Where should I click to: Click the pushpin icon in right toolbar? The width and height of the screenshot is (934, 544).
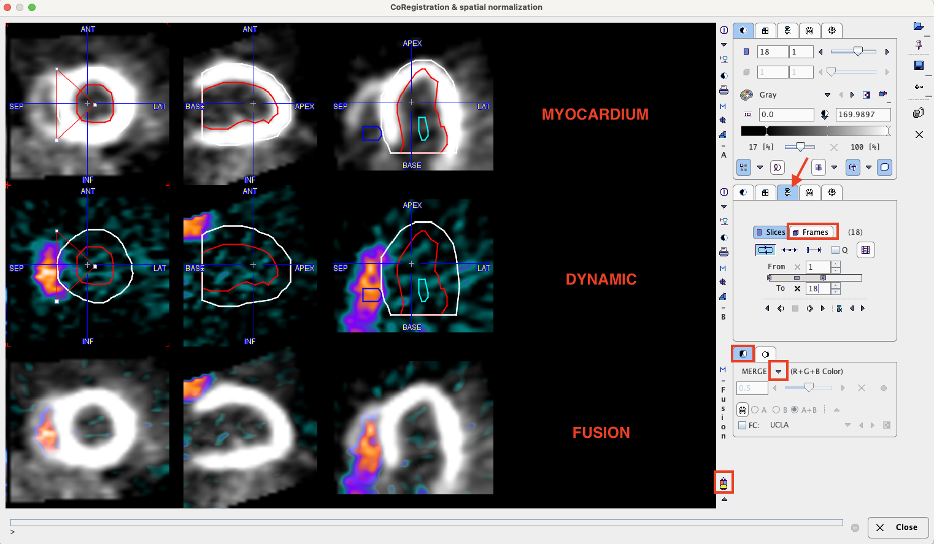[x=919, y=45]
